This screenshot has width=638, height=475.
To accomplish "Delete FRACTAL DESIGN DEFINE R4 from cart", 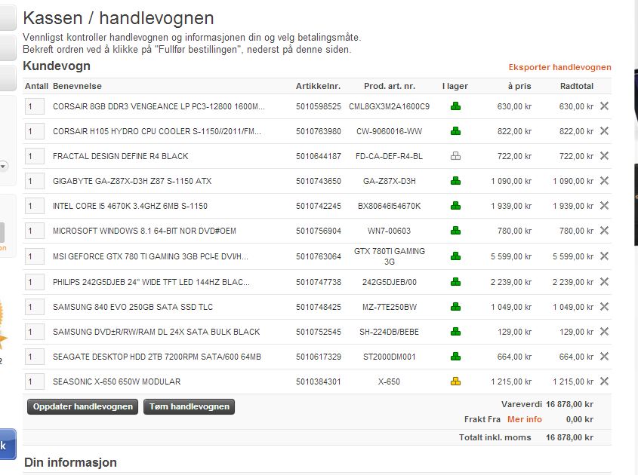I will (604, 155).
